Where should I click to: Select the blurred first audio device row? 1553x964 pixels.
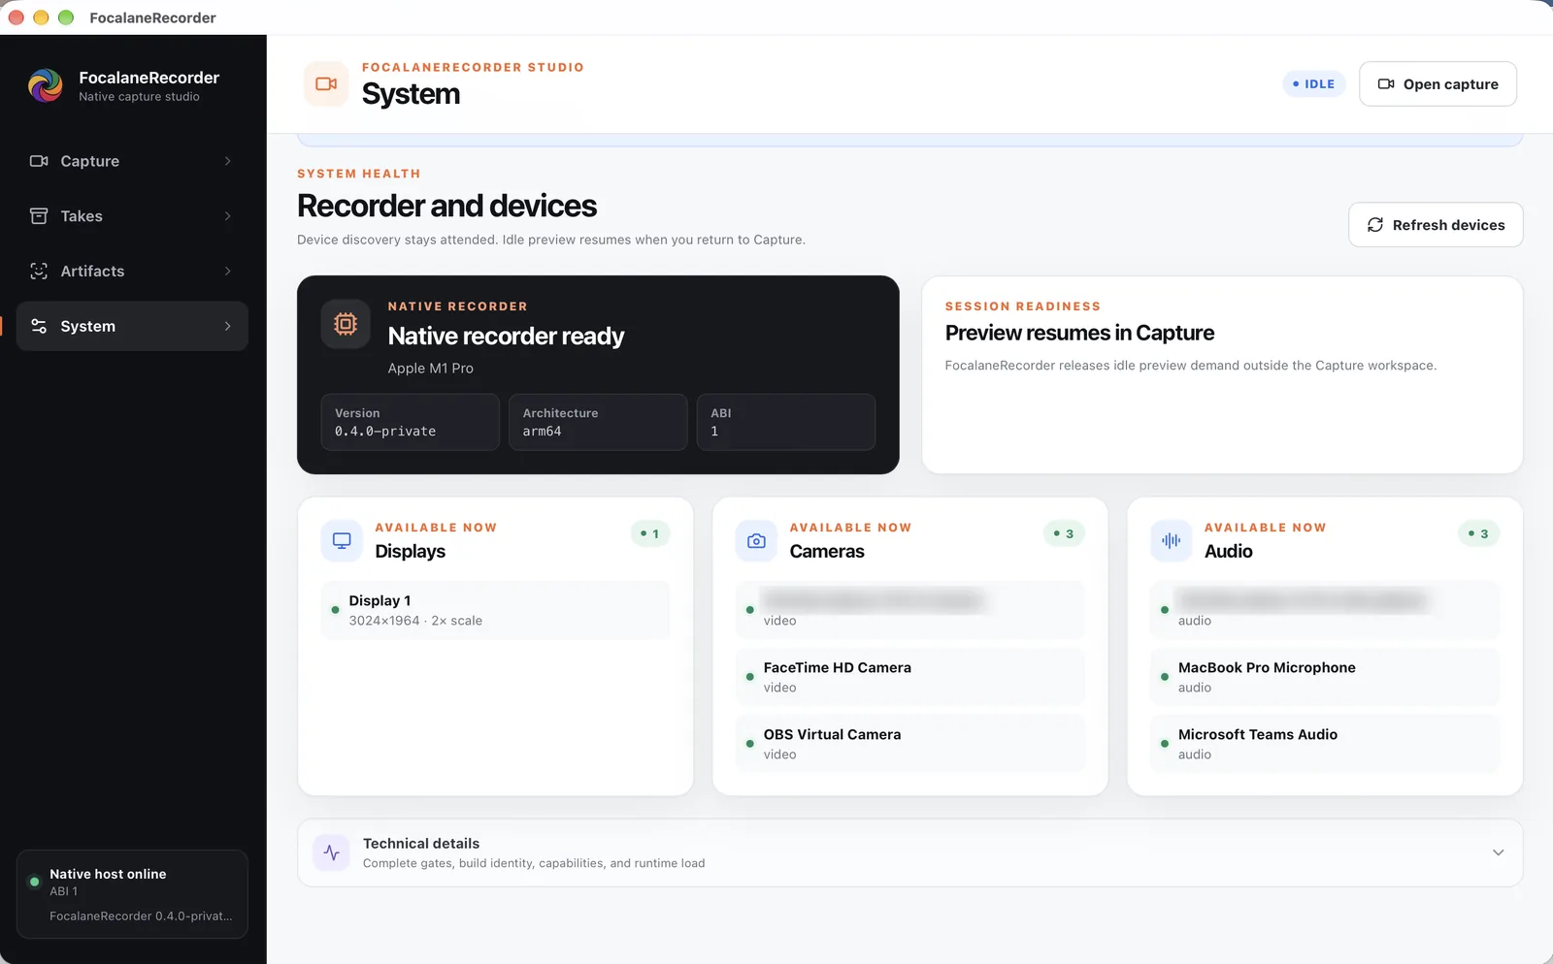(1325, 610)
